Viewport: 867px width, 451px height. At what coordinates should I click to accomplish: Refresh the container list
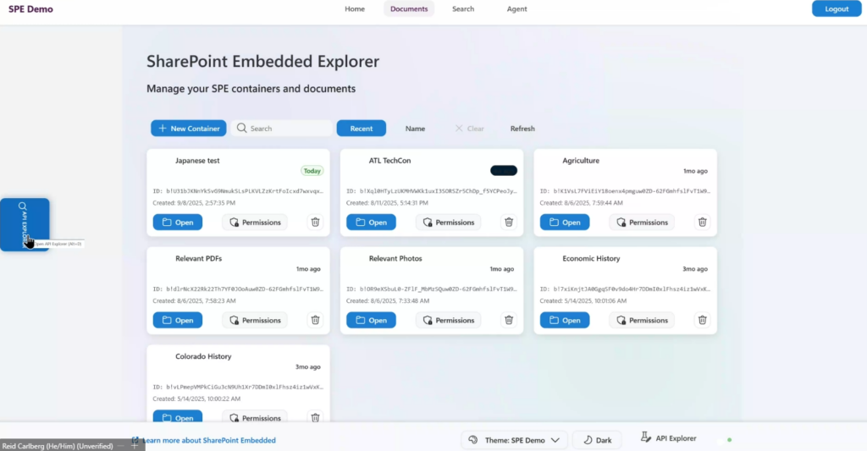[522, 129]
